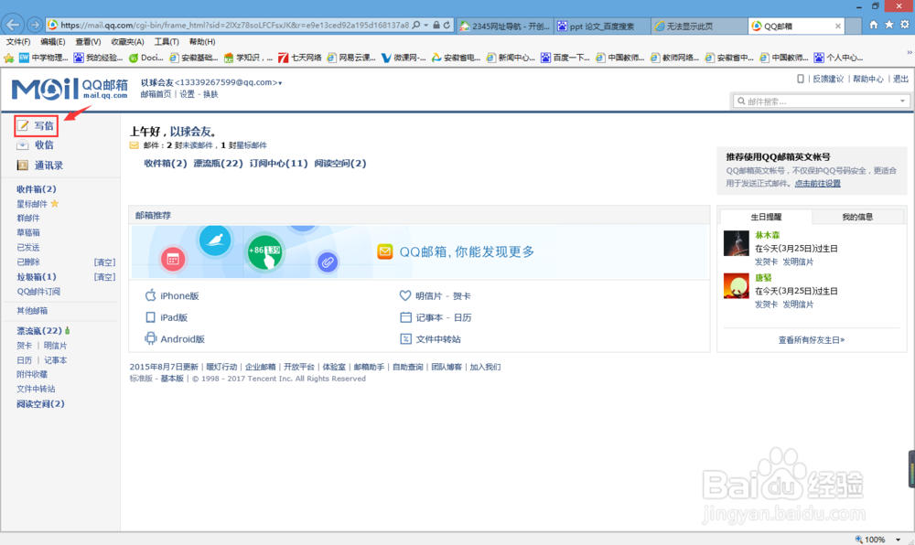Open 阅读空间(2) in left sidebar

40,403
